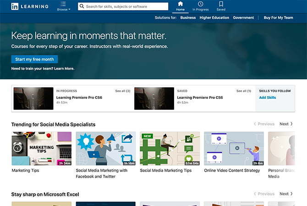
Task: Open the Marketing Tips course thumbnail
Action: coord(42,148)
